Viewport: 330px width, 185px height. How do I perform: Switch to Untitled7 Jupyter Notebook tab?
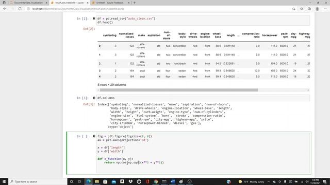point(110,3)
